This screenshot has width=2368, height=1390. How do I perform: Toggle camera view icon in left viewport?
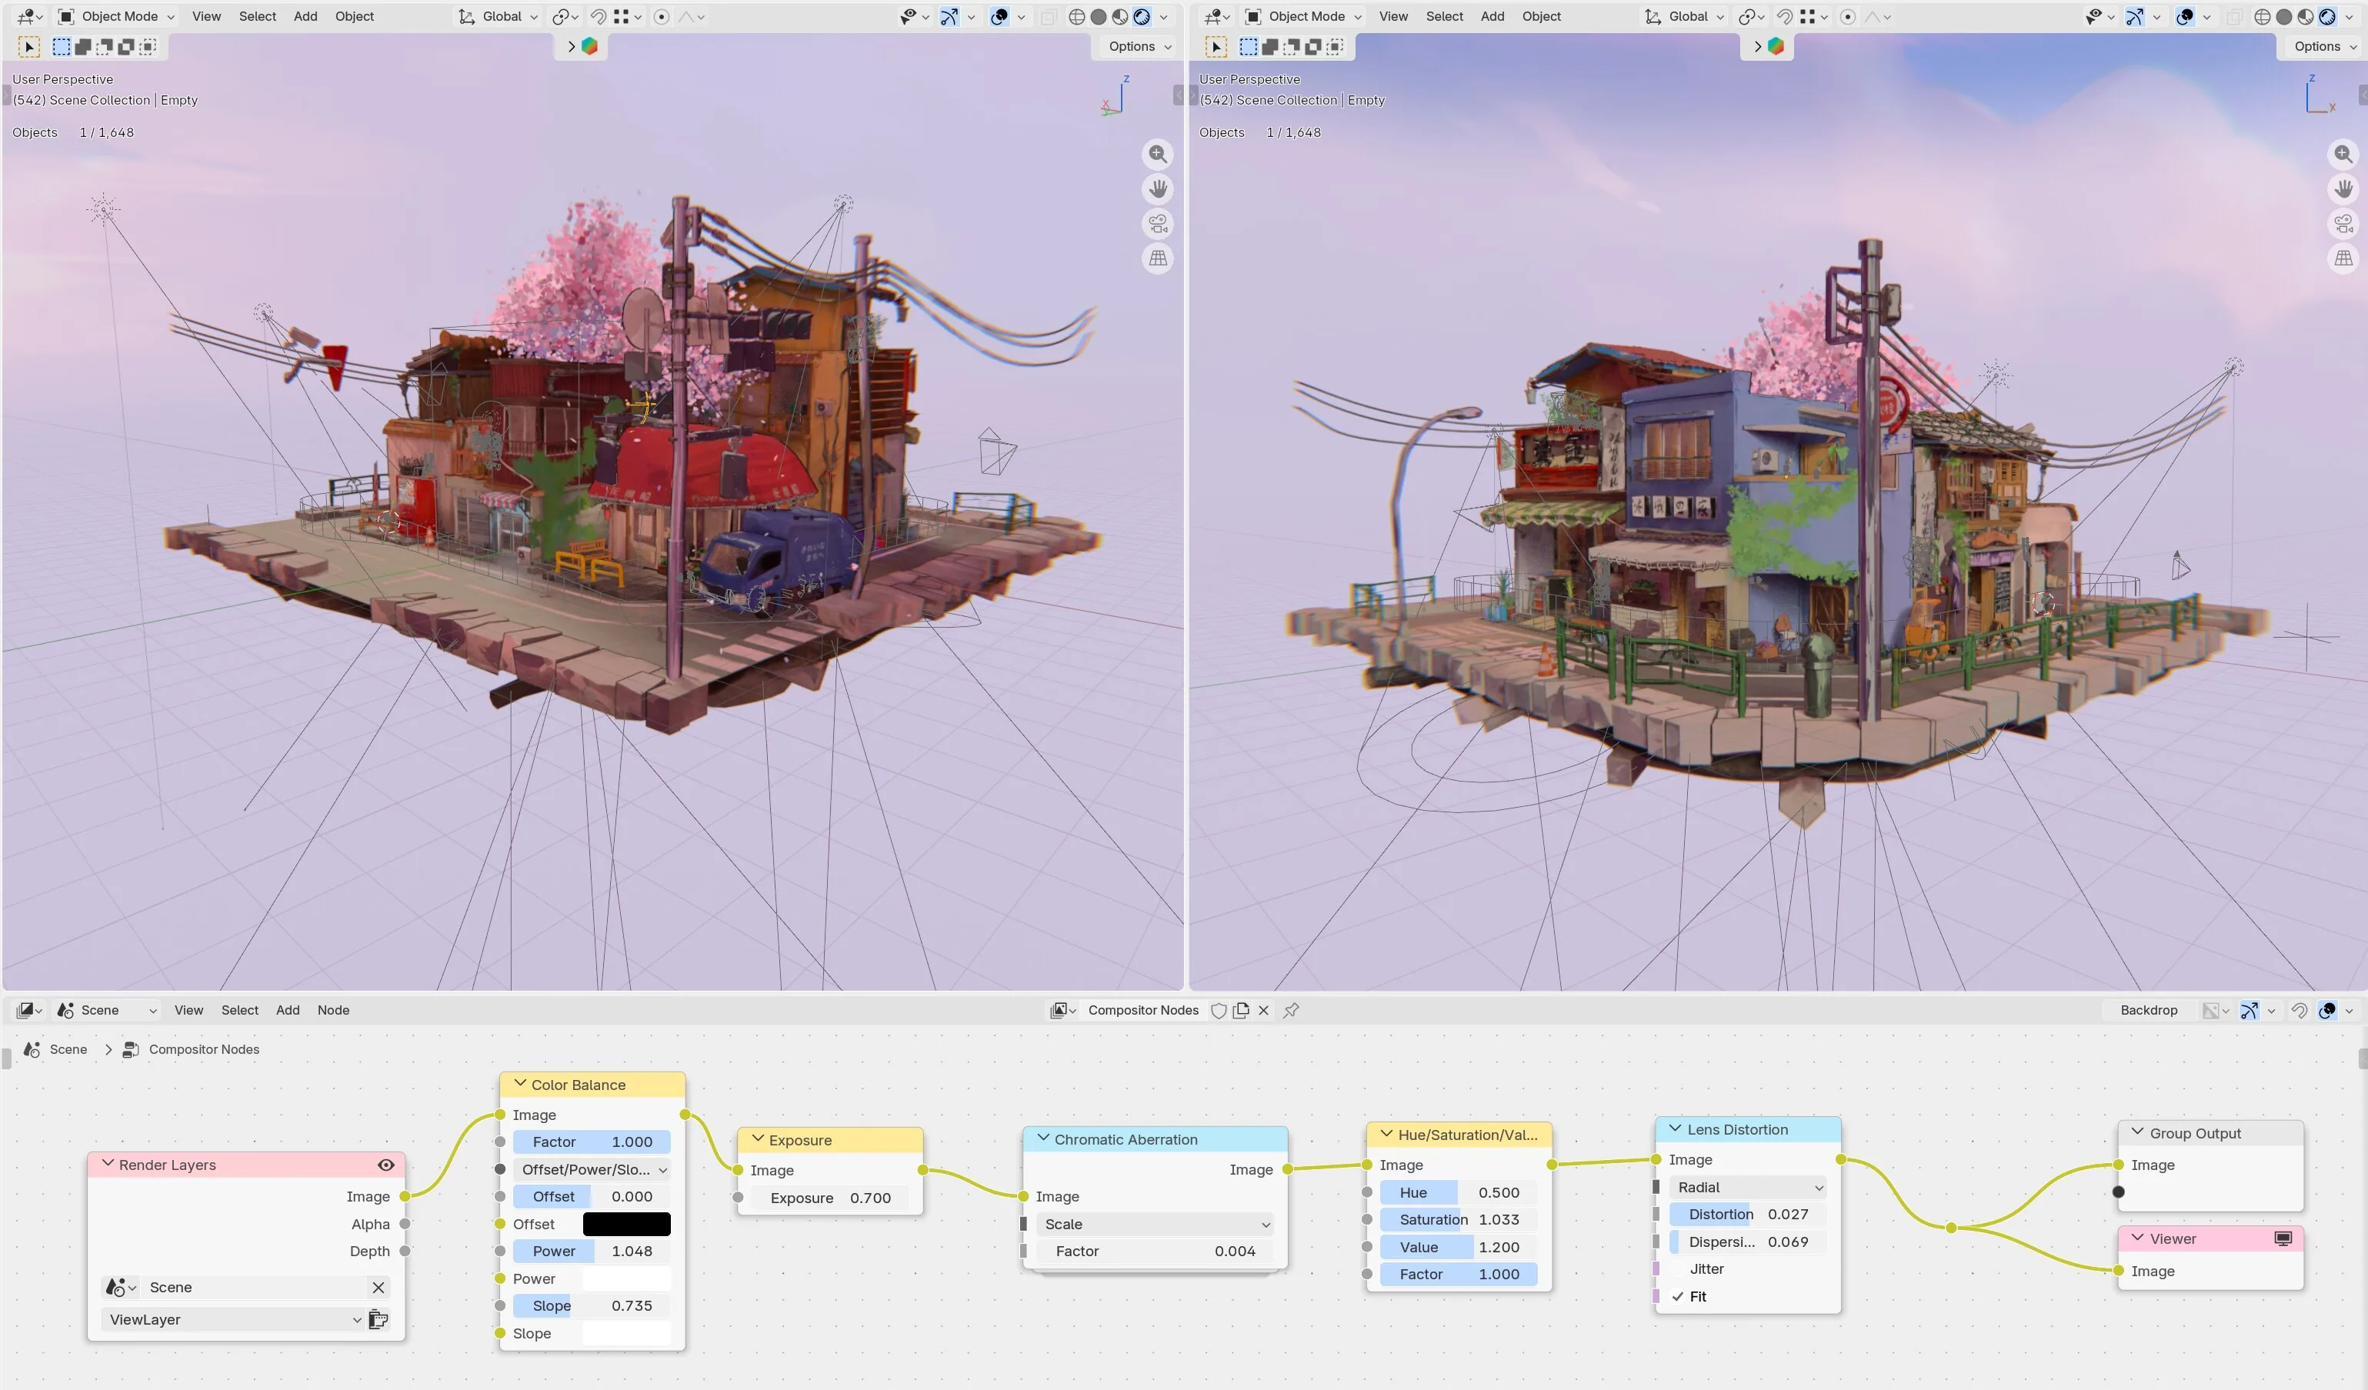click(1158, 224)
